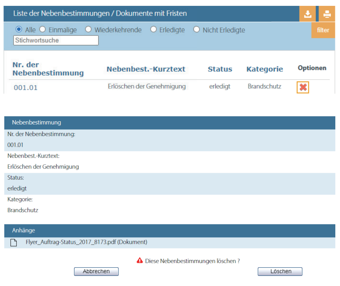Pick the Nicht Erledigte radio option
The width and height of the screenshot is (340, 286).
[197, 29]
